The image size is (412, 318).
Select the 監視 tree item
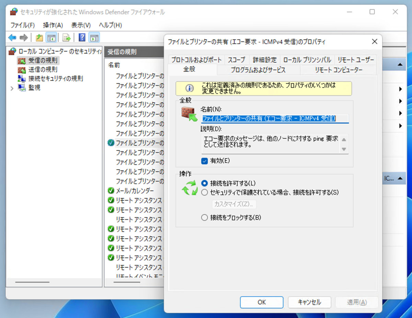(x=34, y=87)
